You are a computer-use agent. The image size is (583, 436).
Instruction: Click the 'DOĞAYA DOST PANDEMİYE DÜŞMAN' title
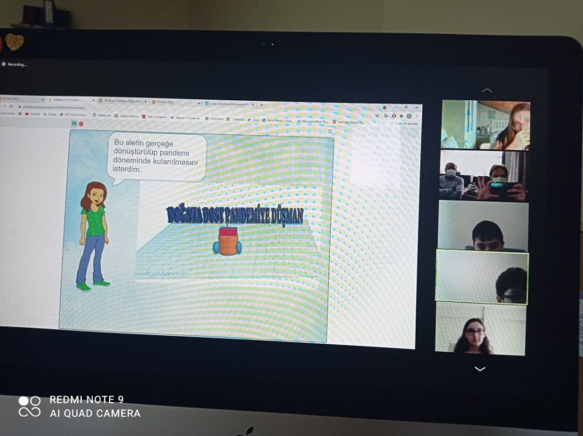tap(235, 215)
